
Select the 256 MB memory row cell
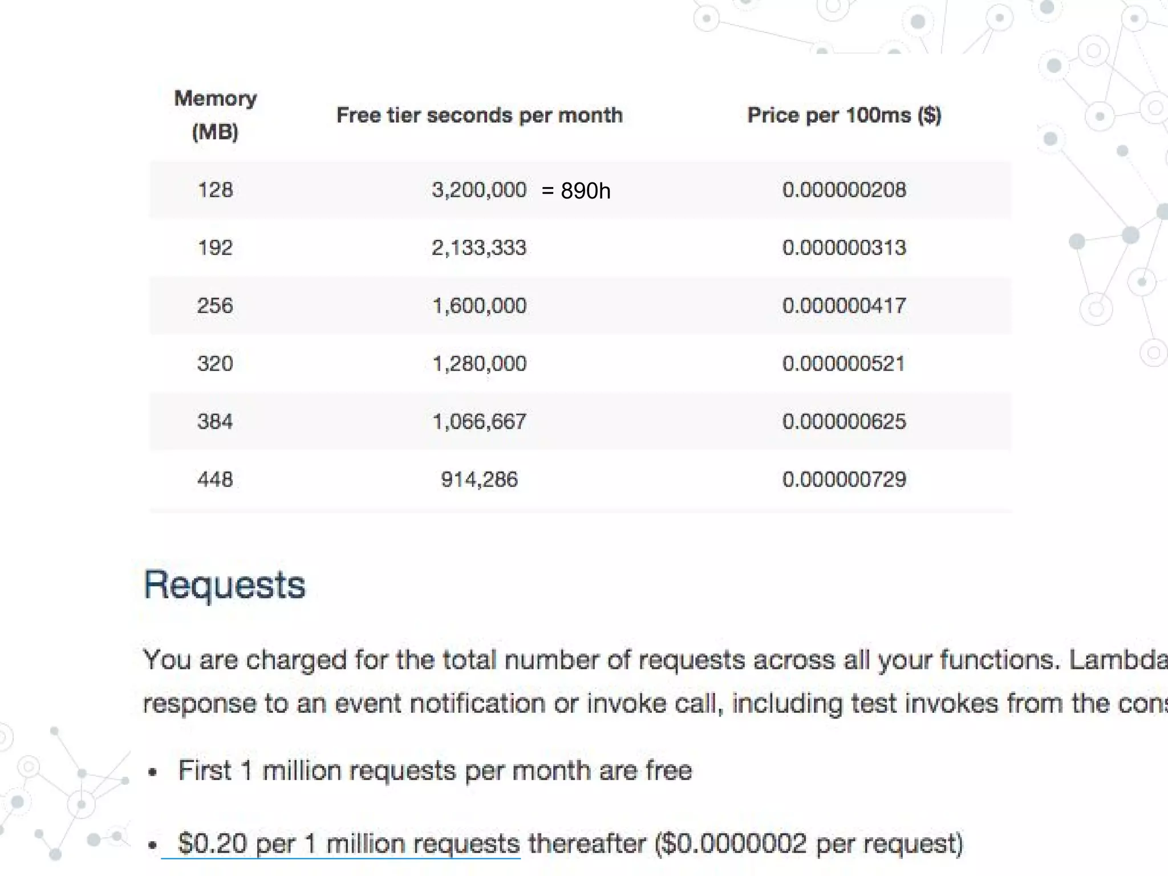(215, 306)
